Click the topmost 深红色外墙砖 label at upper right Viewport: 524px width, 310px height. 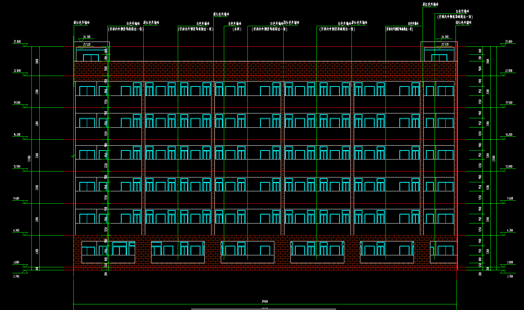click(430, 4)
